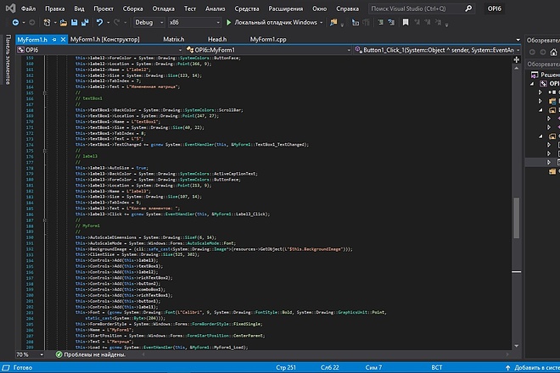Open a file with the folder icon

click(x=64, y=23)
